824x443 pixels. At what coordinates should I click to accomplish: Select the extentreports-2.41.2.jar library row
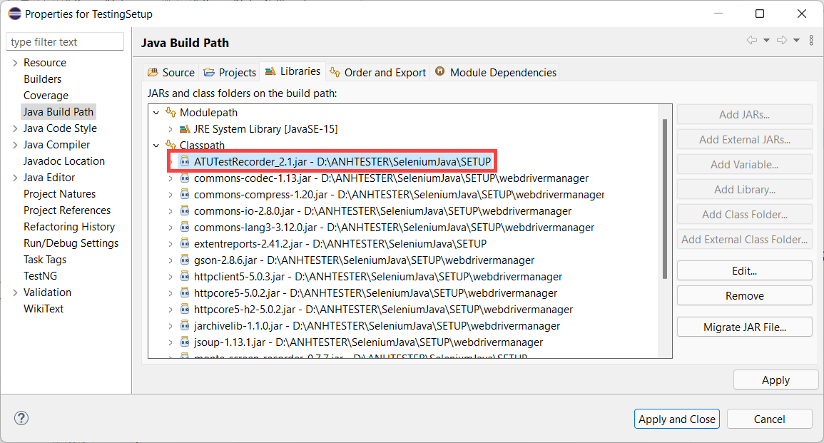click(x=333, y=244)
